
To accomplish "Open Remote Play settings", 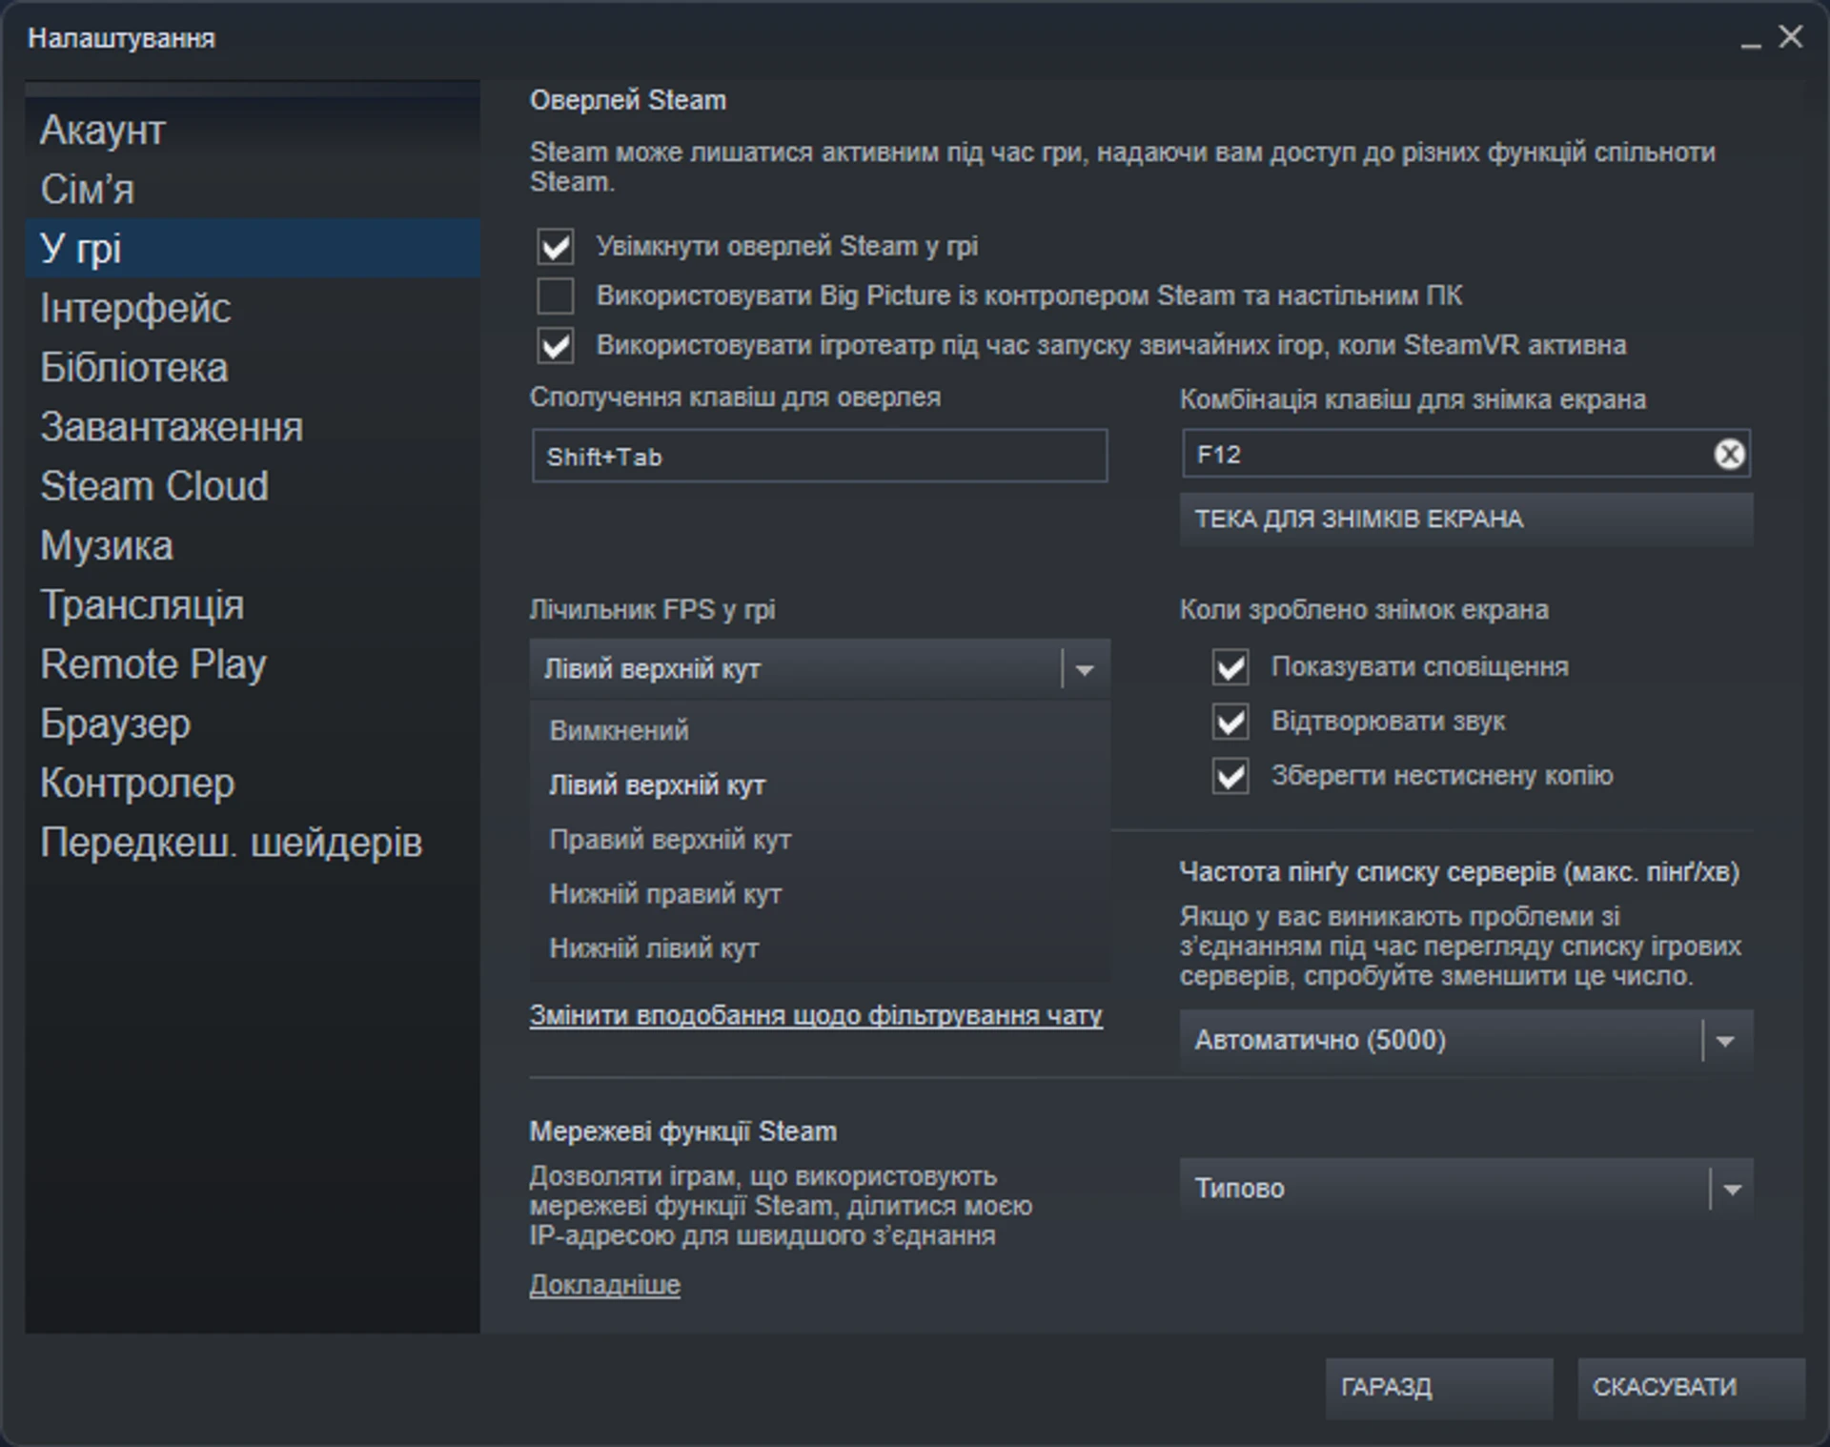I will [x=253, y=664].
